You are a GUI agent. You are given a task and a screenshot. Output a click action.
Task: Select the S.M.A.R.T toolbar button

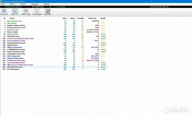click(x=15, y=12)
